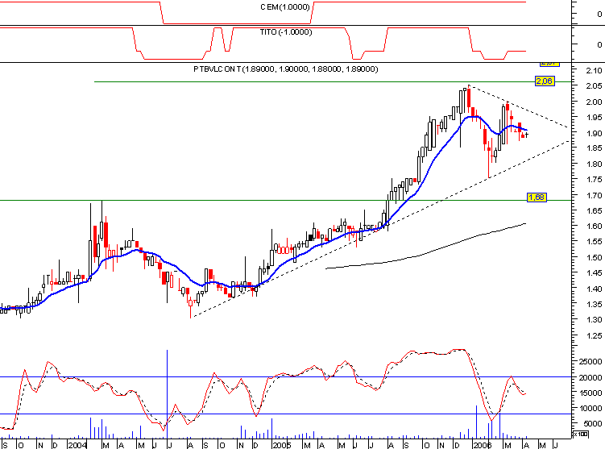Click the 1.75 price axis value

coord(594,180)
